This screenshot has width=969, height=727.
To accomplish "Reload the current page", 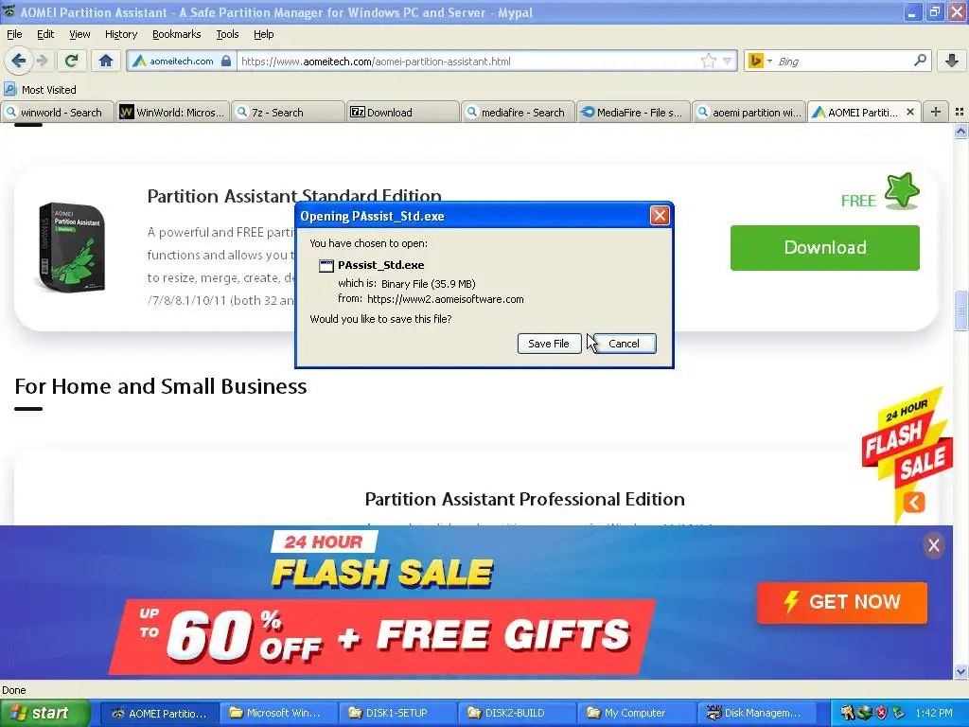I will pyautogui.click(x=72, y=61).
